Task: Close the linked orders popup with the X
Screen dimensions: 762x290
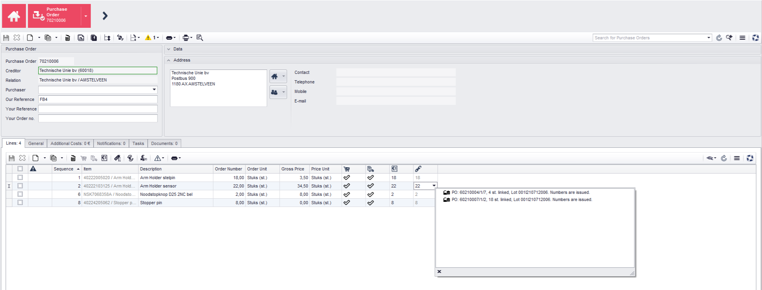Action: point(439,272)
